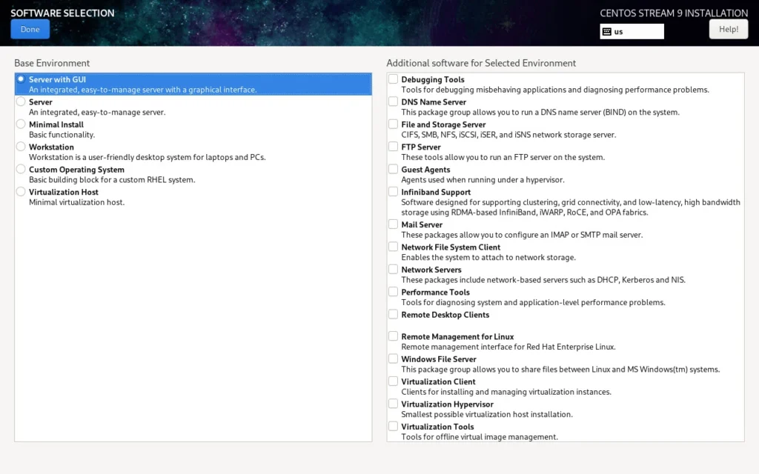Pick the Workstation base environment
Image resolution: width=759 pixels, height=474 pixels.
click(x=21, y=147)
